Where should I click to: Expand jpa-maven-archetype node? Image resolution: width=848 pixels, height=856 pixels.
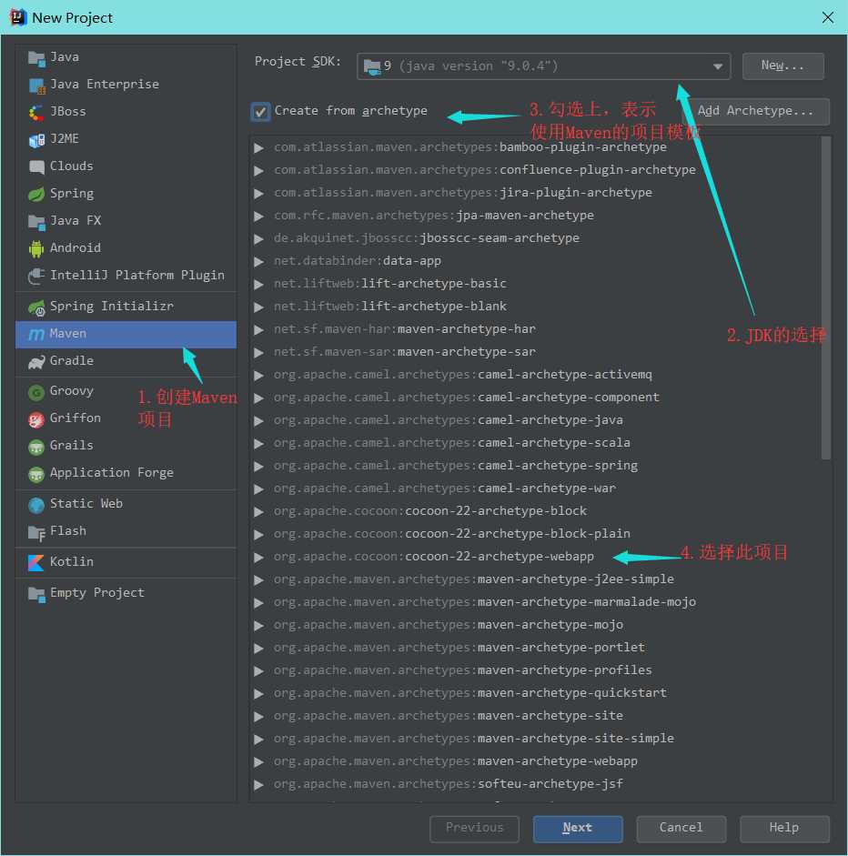(258, 216)
